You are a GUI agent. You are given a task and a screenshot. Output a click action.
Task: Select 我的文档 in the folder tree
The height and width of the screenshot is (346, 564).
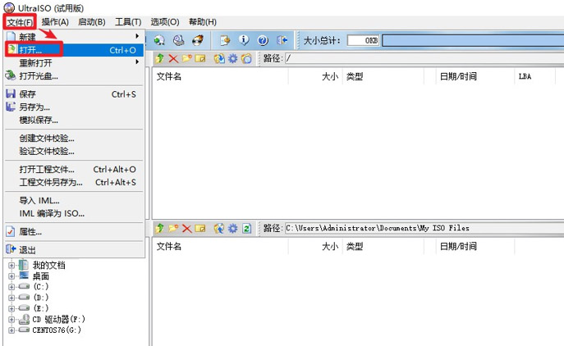(x=49, y=266)
